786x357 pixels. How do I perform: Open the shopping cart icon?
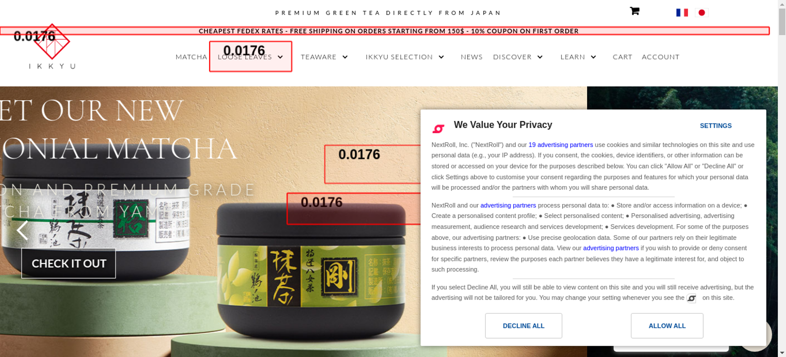click(x=634, y=11)
